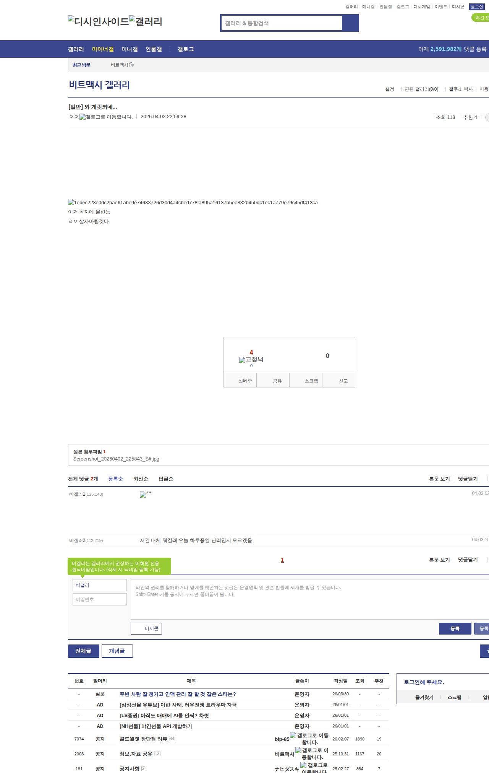This screenshot has height=773, width=489.
Task: Focus the 비밀번호 field
Action: [x=100, y=599]
